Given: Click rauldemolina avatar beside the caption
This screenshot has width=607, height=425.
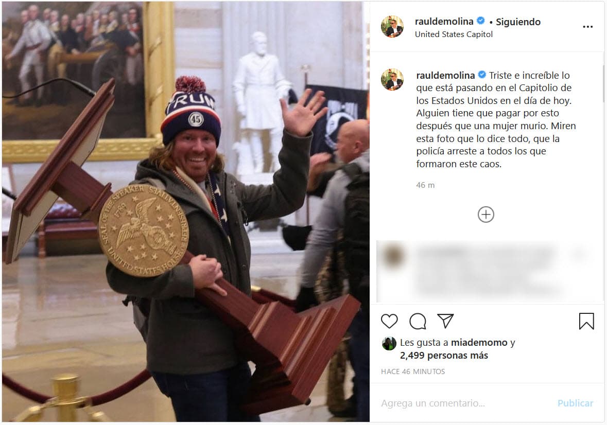Looking at the screenshot, I should click(392, 79).
